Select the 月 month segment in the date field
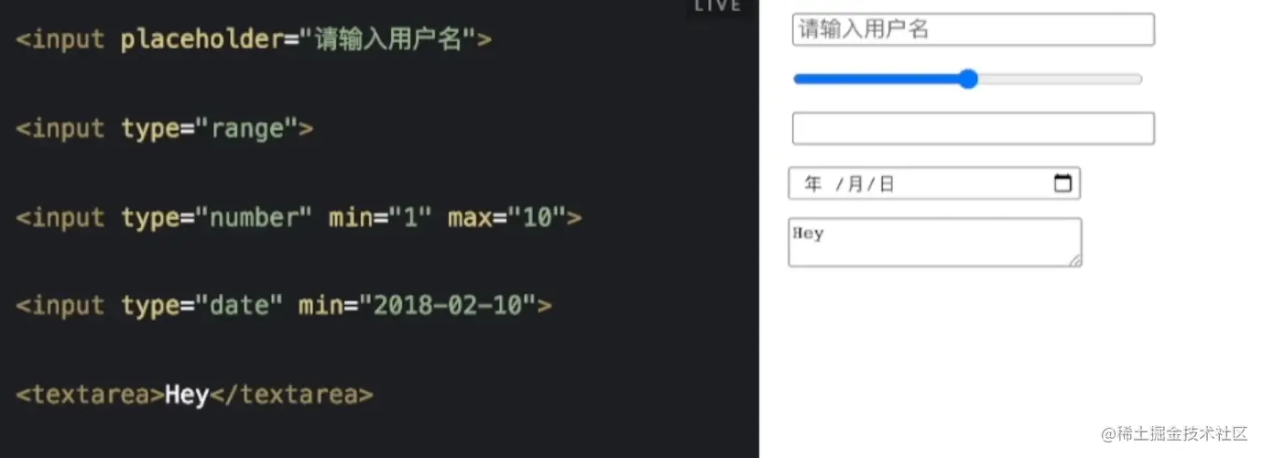 click(x=855, y=184)
